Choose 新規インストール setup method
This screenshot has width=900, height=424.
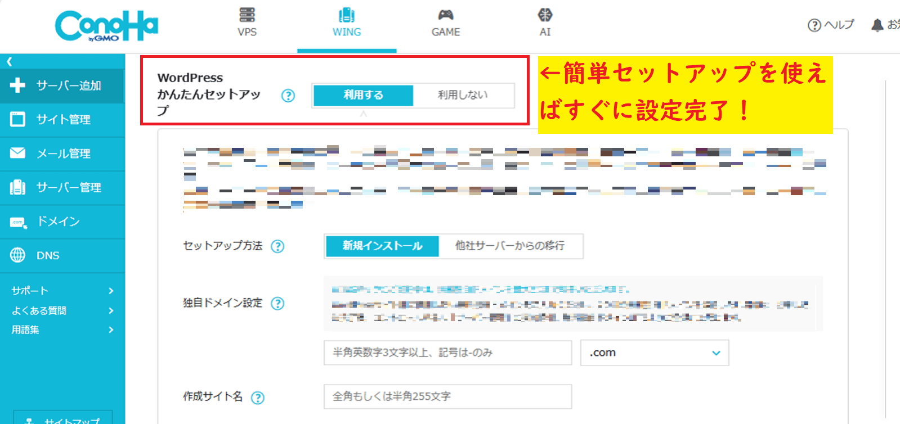coord(382,246)
